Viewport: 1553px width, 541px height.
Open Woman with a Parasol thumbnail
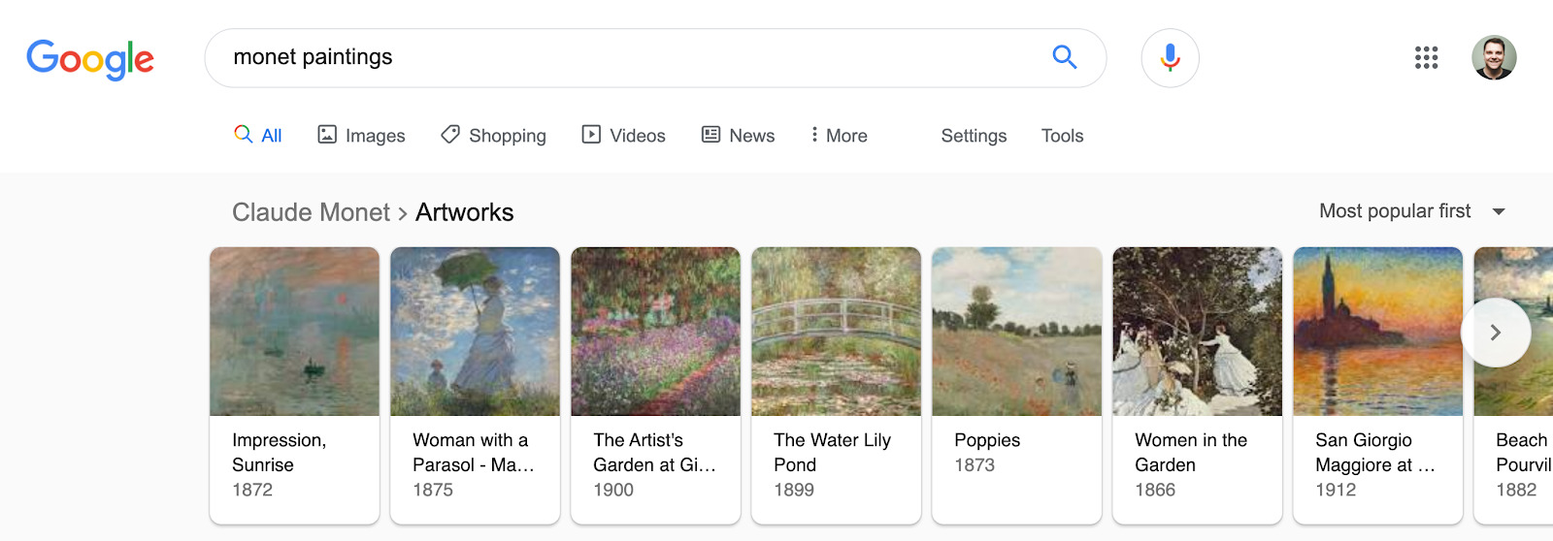pyautogui.click(x=475, y=332)
